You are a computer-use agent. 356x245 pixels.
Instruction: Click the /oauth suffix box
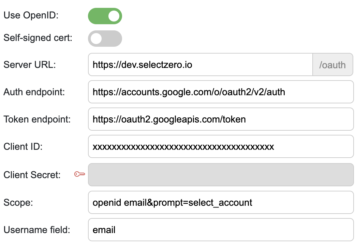pos(332,64)
